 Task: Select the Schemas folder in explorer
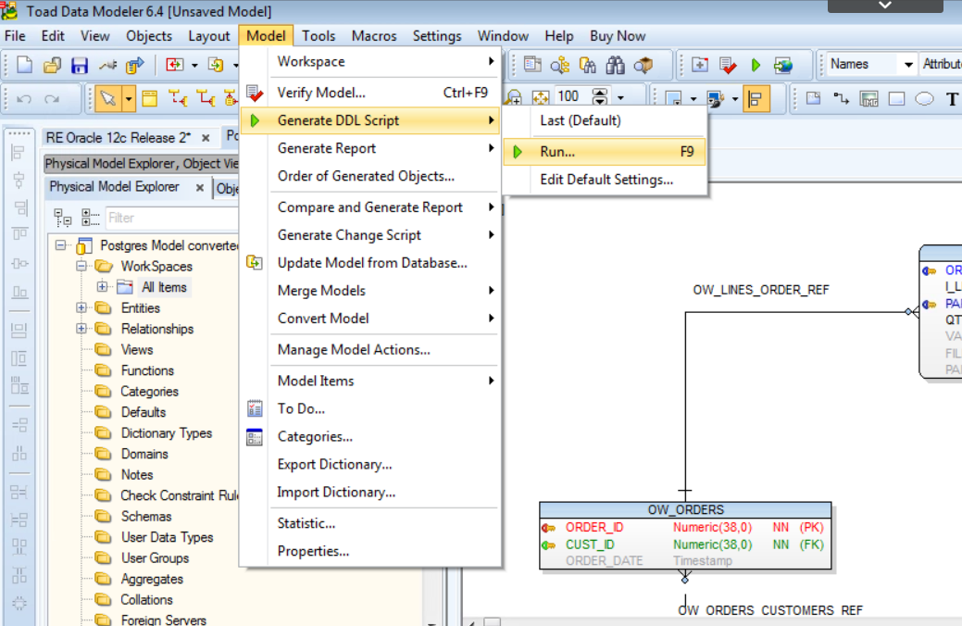click(x=146, y=516)
